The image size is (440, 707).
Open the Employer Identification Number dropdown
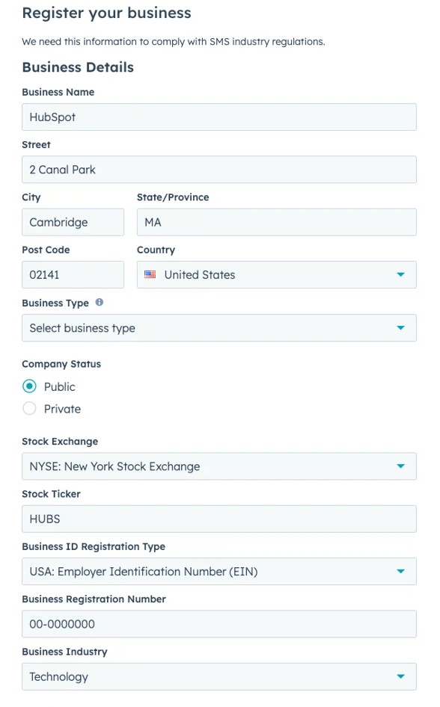(219, 571)
